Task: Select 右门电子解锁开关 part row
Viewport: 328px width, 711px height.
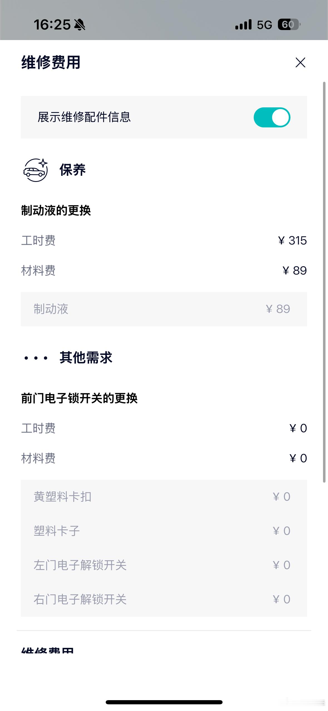Action: coord(164,599)
